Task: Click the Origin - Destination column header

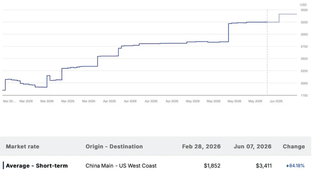Action: point(114,146)
